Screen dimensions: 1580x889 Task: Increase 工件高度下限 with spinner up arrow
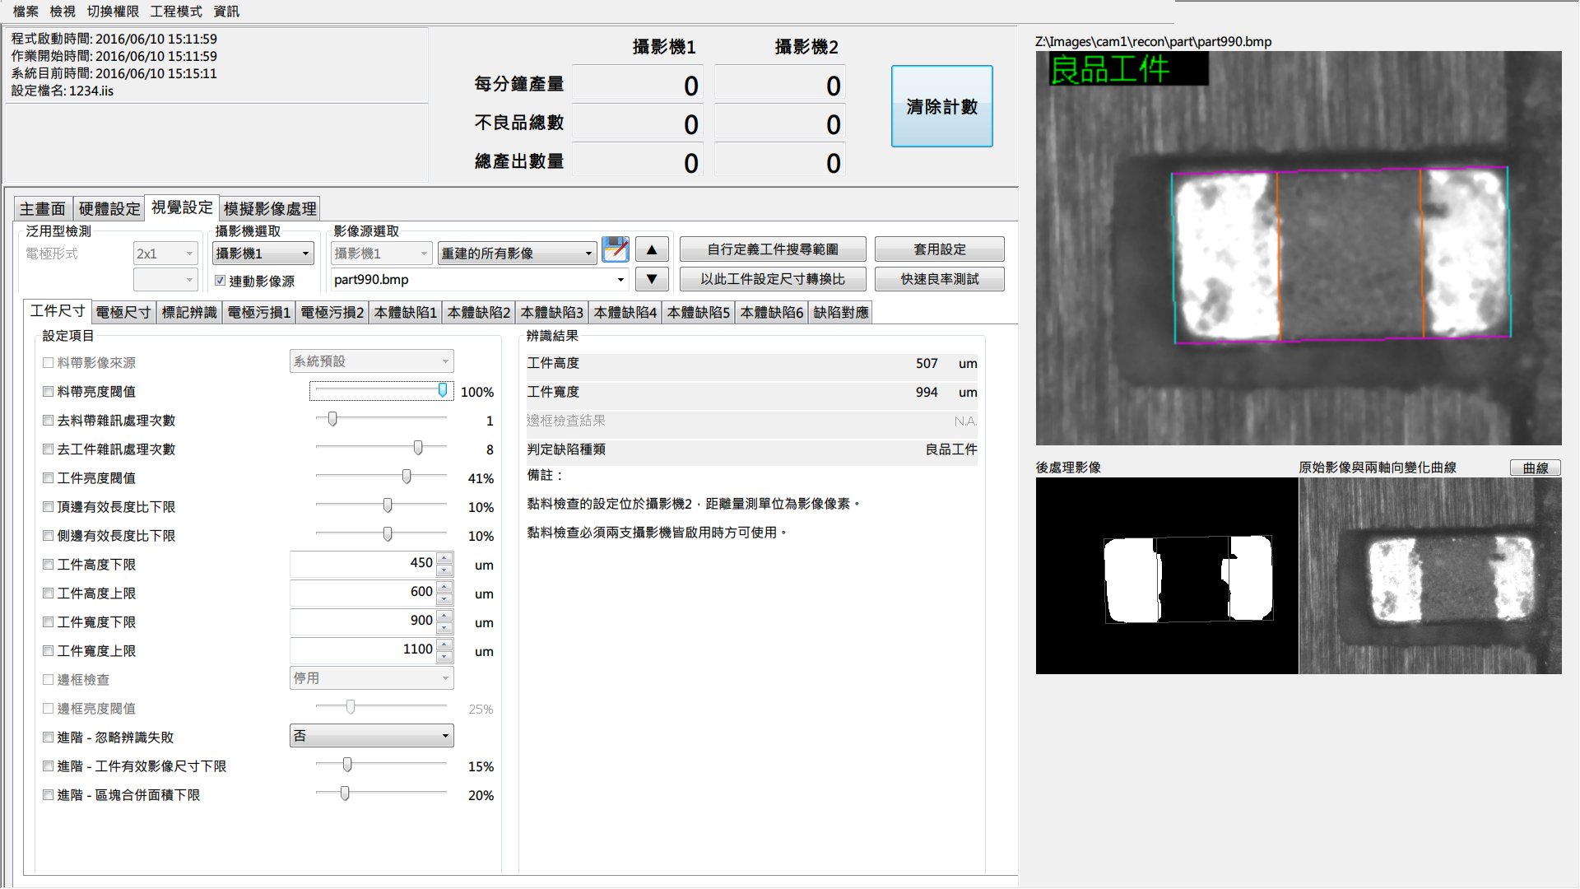(444, 559)
